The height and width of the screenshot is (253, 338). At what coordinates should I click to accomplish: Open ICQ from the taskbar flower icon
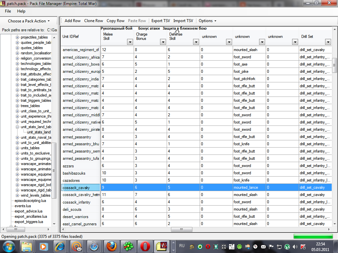tap(128, 246)
